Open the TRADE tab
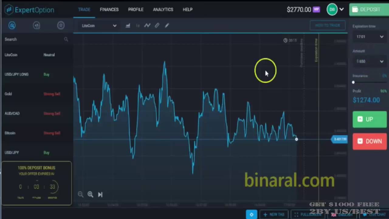 coord(84,9)
